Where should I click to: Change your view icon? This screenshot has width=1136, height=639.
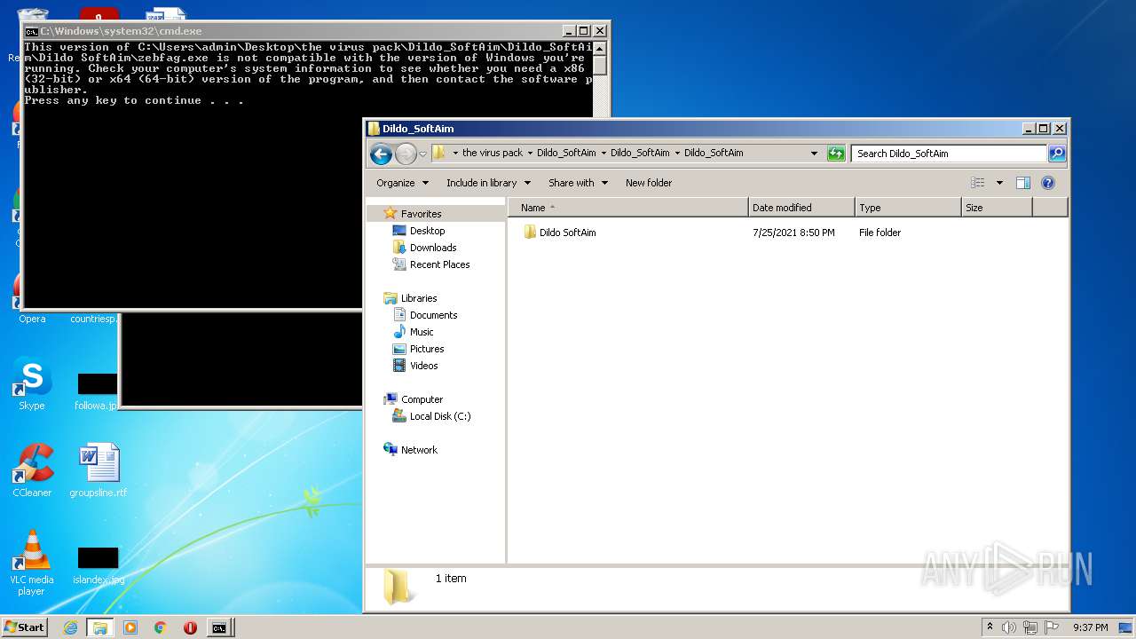977,183
